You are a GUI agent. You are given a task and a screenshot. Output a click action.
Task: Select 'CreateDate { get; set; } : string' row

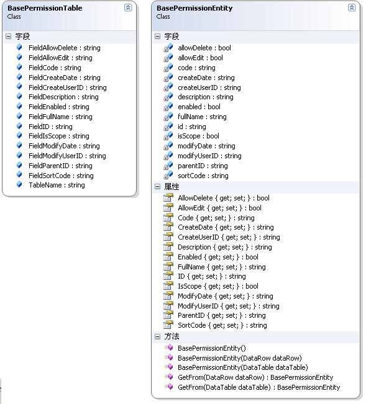tap(226, 227)
